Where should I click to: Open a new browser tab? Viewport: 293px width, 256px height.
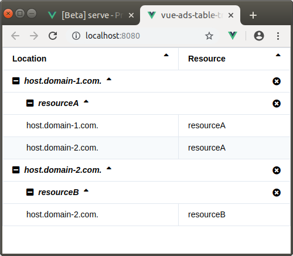tap(253, 15)
